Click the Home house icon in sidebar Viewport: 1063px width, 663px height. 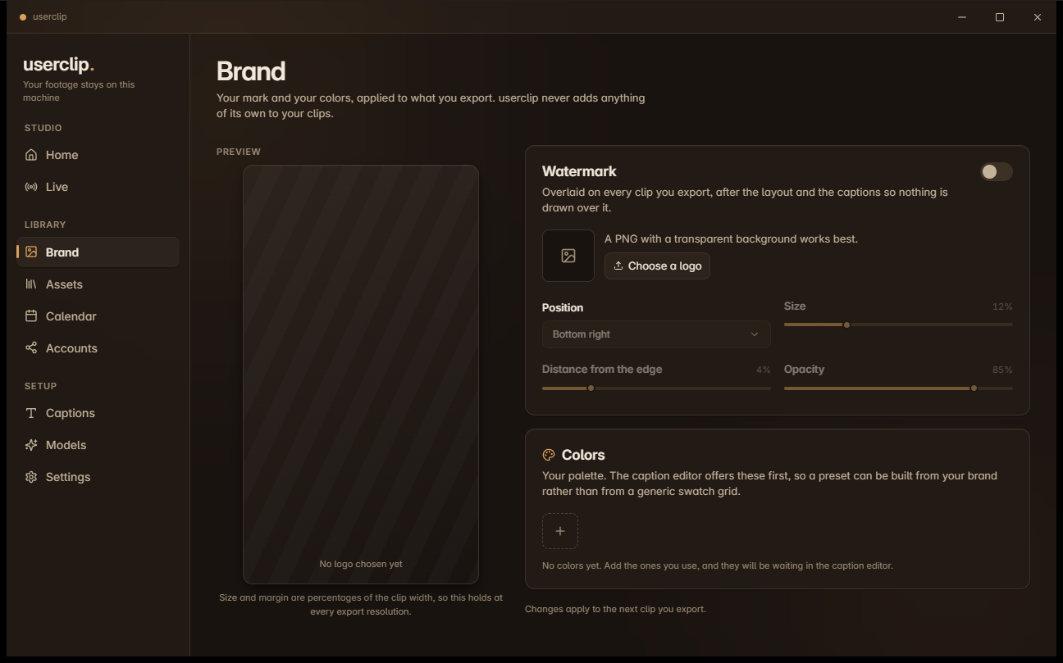(x=31, y=155)
